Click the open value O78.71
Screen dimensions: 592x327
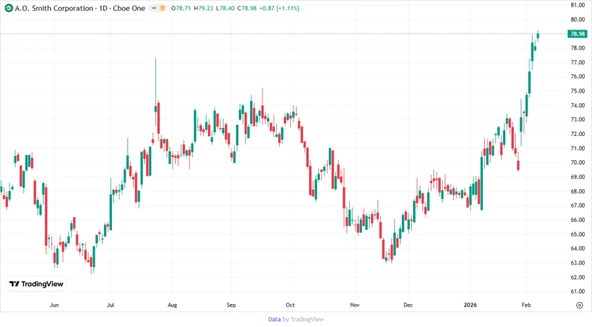pyautogui.click(x=181, y=8)
